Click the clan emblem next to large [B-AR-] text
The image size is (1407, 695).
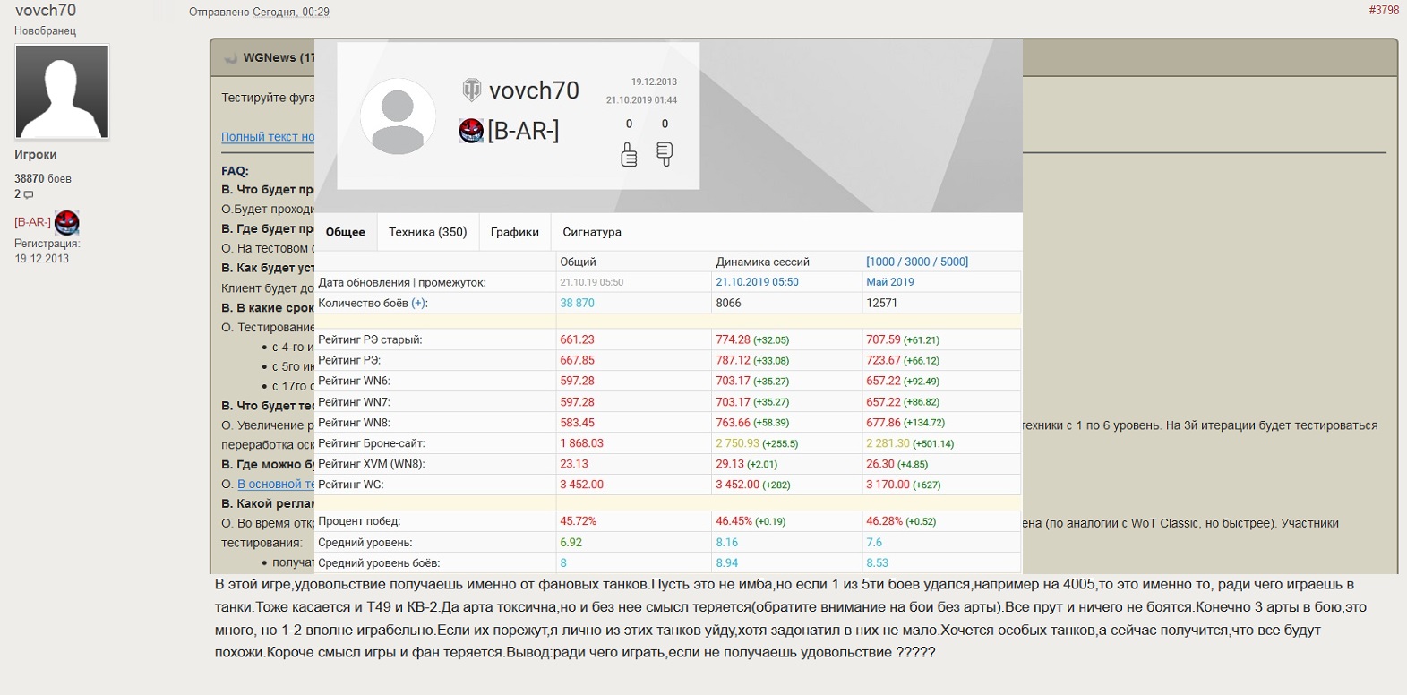click(x=471, y=131)
